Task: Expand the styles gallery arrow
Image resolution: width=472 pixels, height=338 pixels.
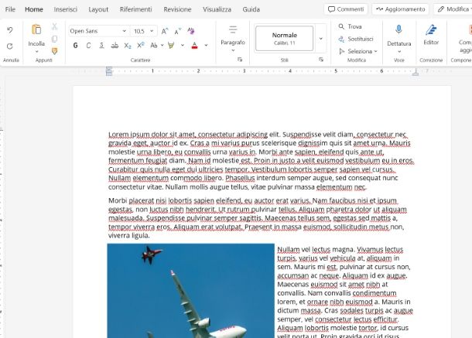Action: (x=321, y=37)
